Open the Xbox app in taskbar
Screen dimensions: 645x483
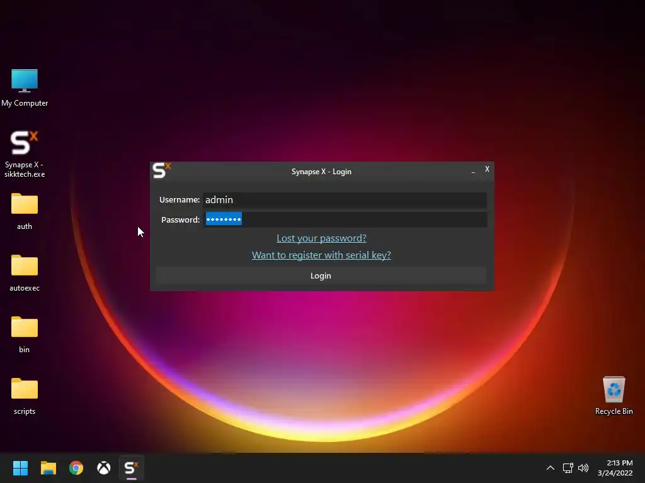104,468
